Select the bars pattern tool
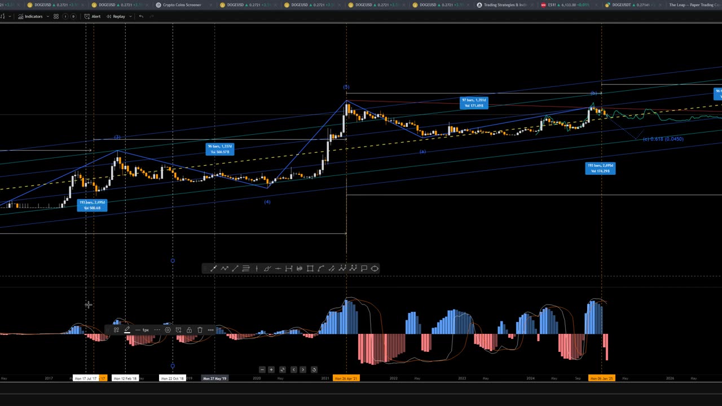722x406 pixels. pos(300,268)
